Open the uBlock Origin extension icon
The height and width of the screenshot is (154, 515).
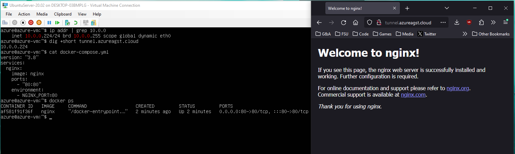(x=469, y=23)
